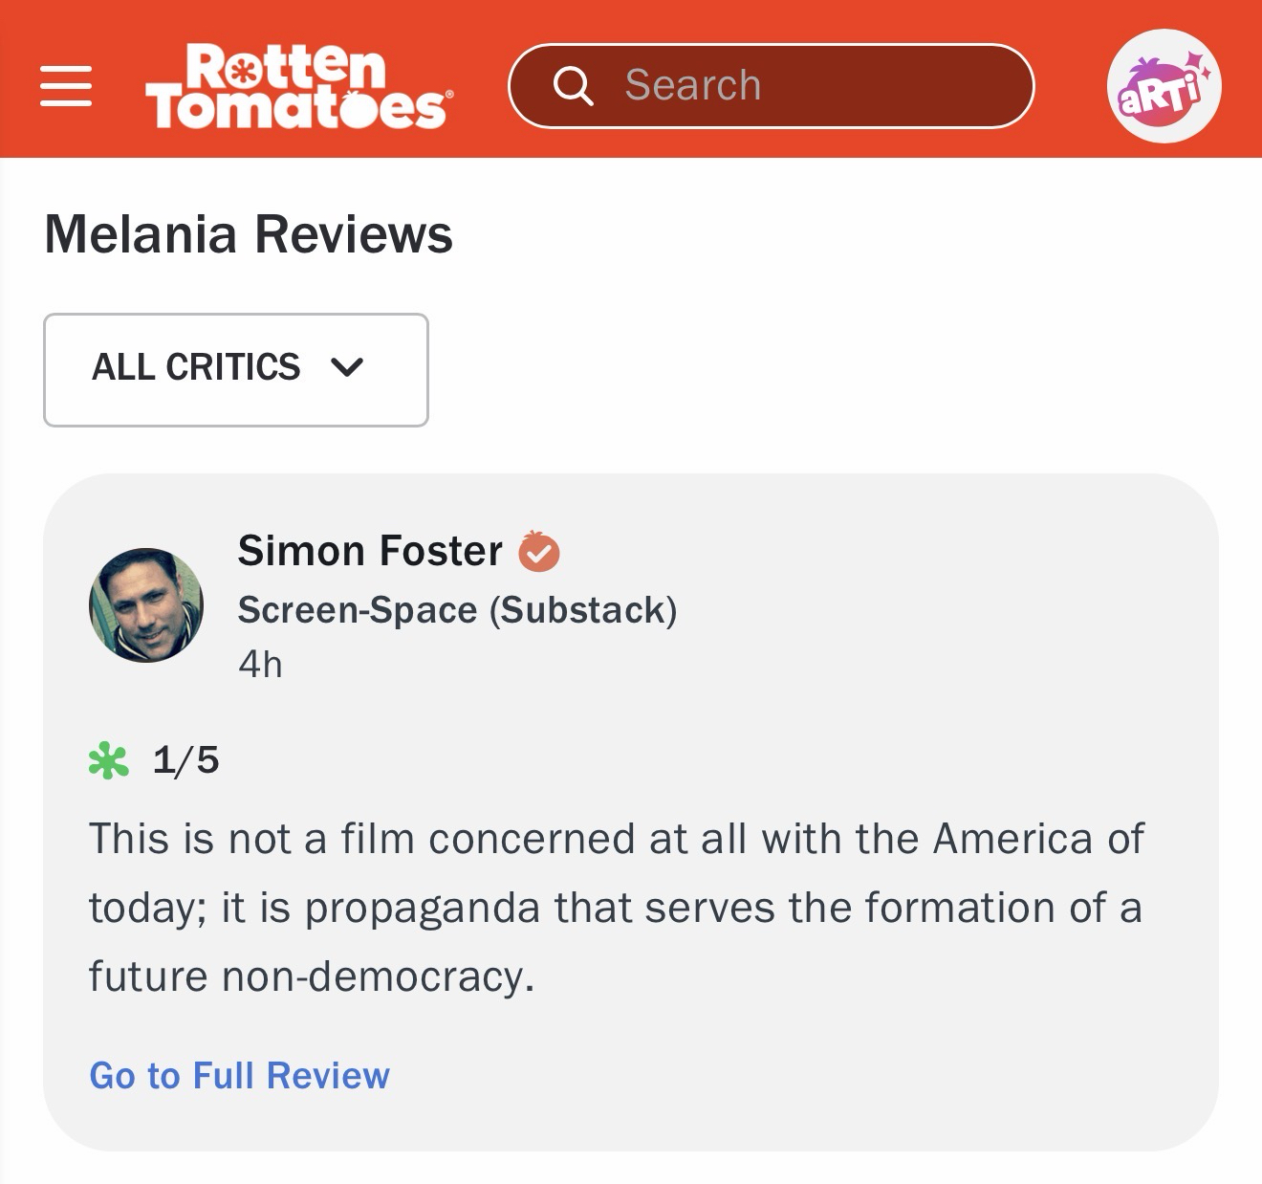
Task: Click the chevron beside ALL CRITICS
Action: pyautogui.click(x=346, y=368)
